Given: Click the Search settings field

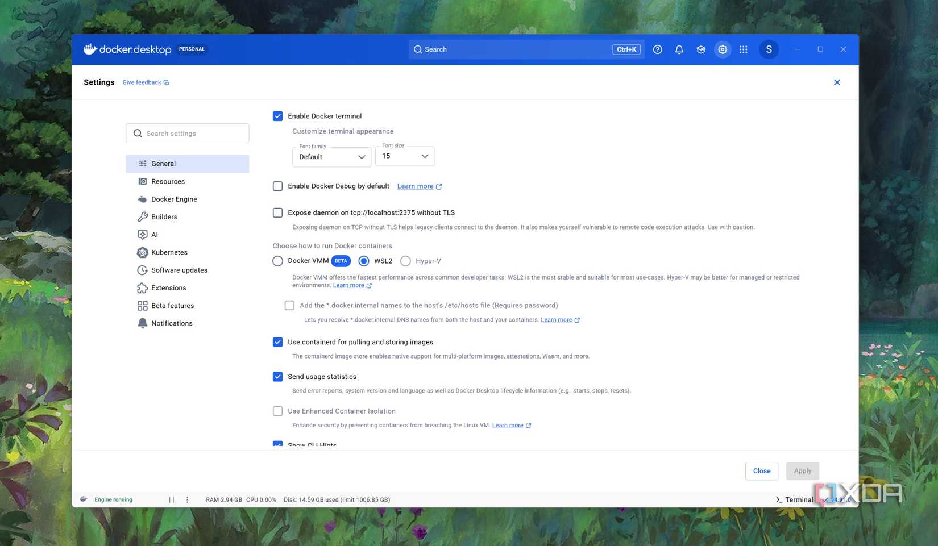Looking at the screenshot, I should click(x=188, y=134).
